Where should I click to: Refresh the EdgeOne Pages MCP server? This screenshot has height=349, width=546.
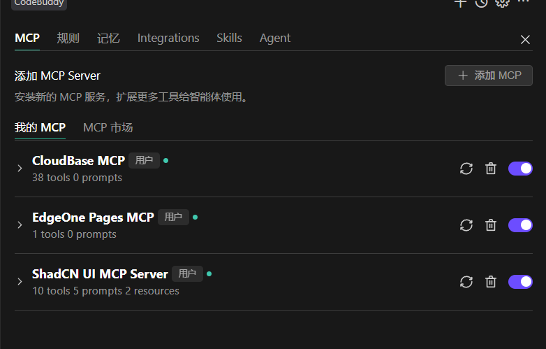tap(466, 225)
